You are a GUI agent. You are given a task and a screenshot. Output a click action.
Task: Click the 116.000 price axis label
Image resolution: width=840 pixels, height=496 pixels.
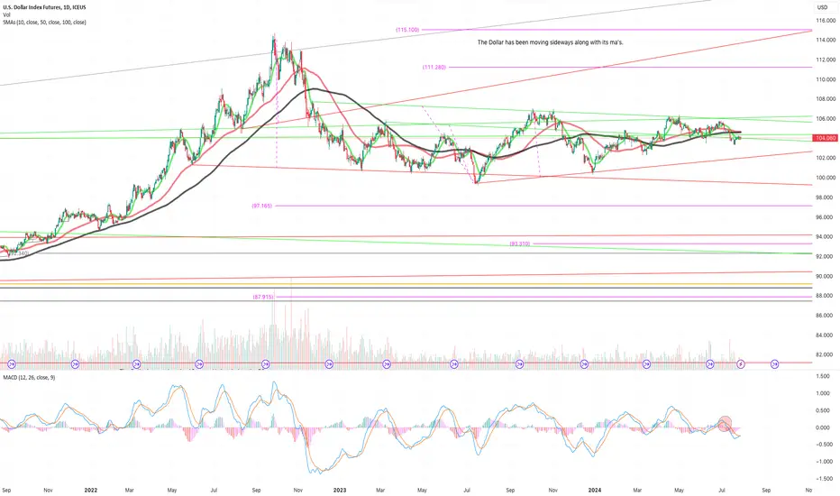pyautogui.click(x=826, y=21)
